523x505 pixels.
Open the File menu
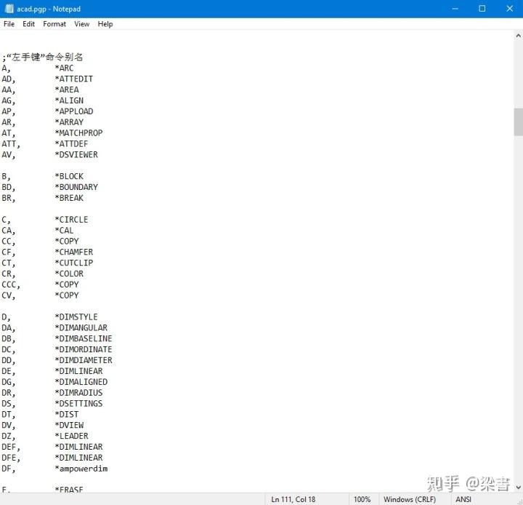click(9, 24)
